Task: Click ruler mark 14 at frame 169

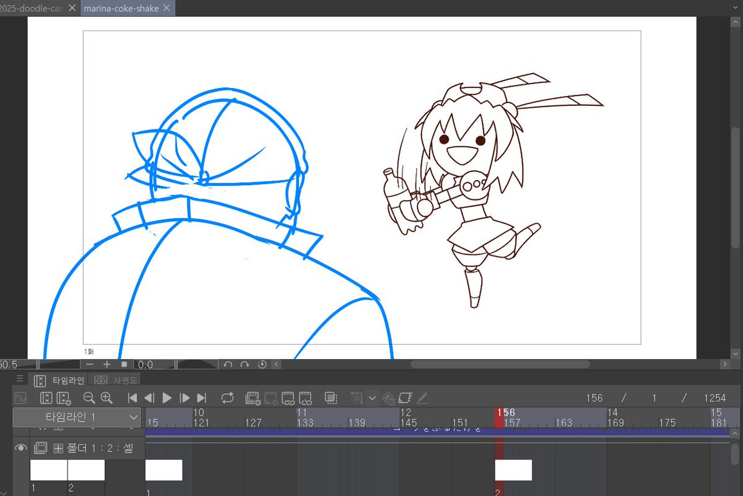Action: click(x=612, y=412)
